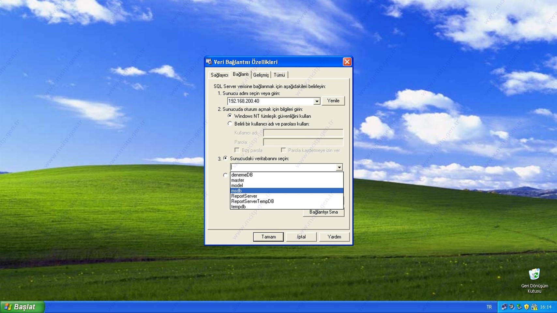557x313 pixels.
Task: Choose ReportServerTempDB from the database list
Action: pos(287,201)
